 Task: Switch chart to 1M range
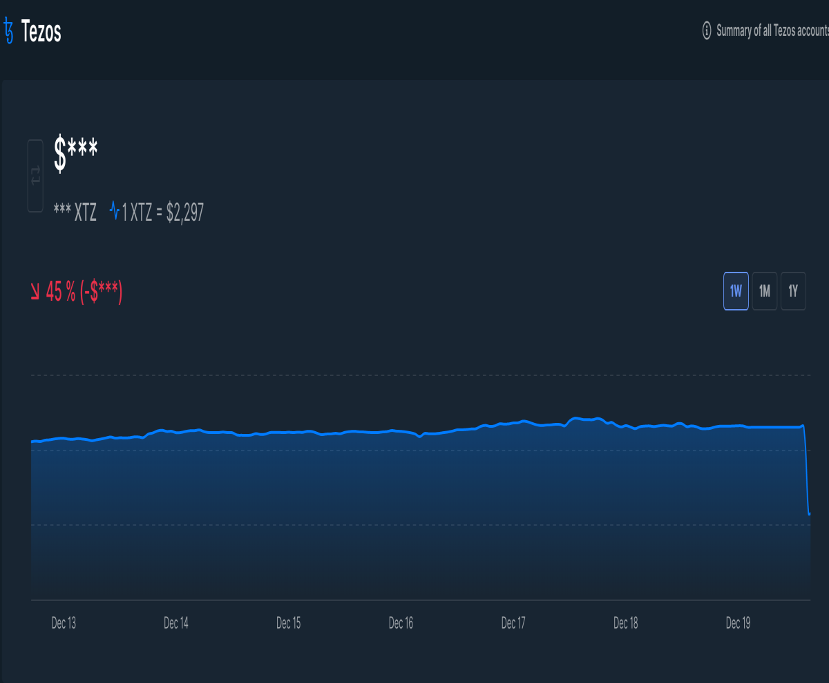765,291
